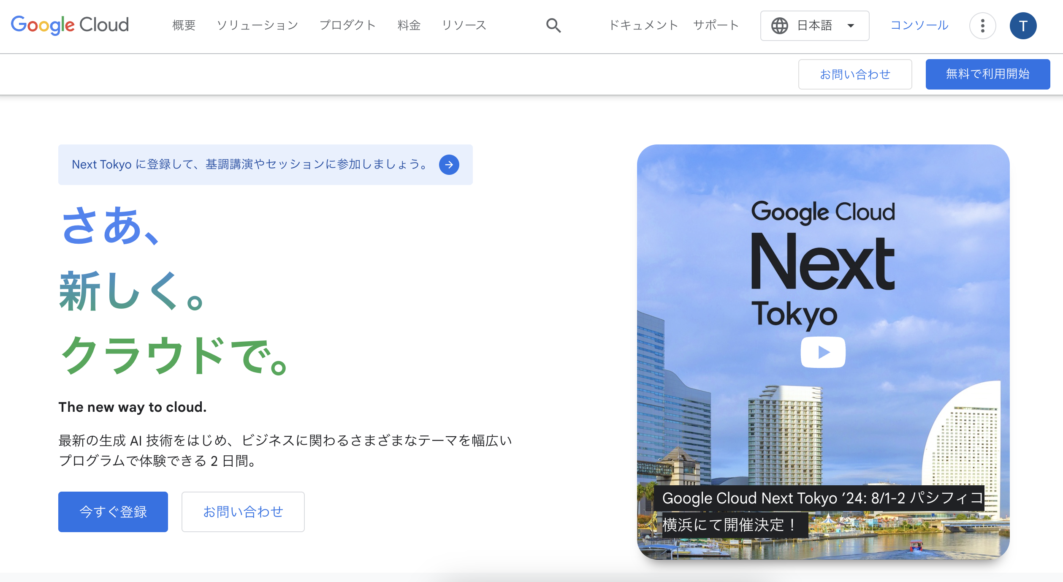
Task: Open the ソリューション menu
Action: [258, 25]
